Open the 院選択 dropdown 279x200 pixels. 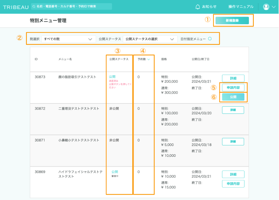68,39
